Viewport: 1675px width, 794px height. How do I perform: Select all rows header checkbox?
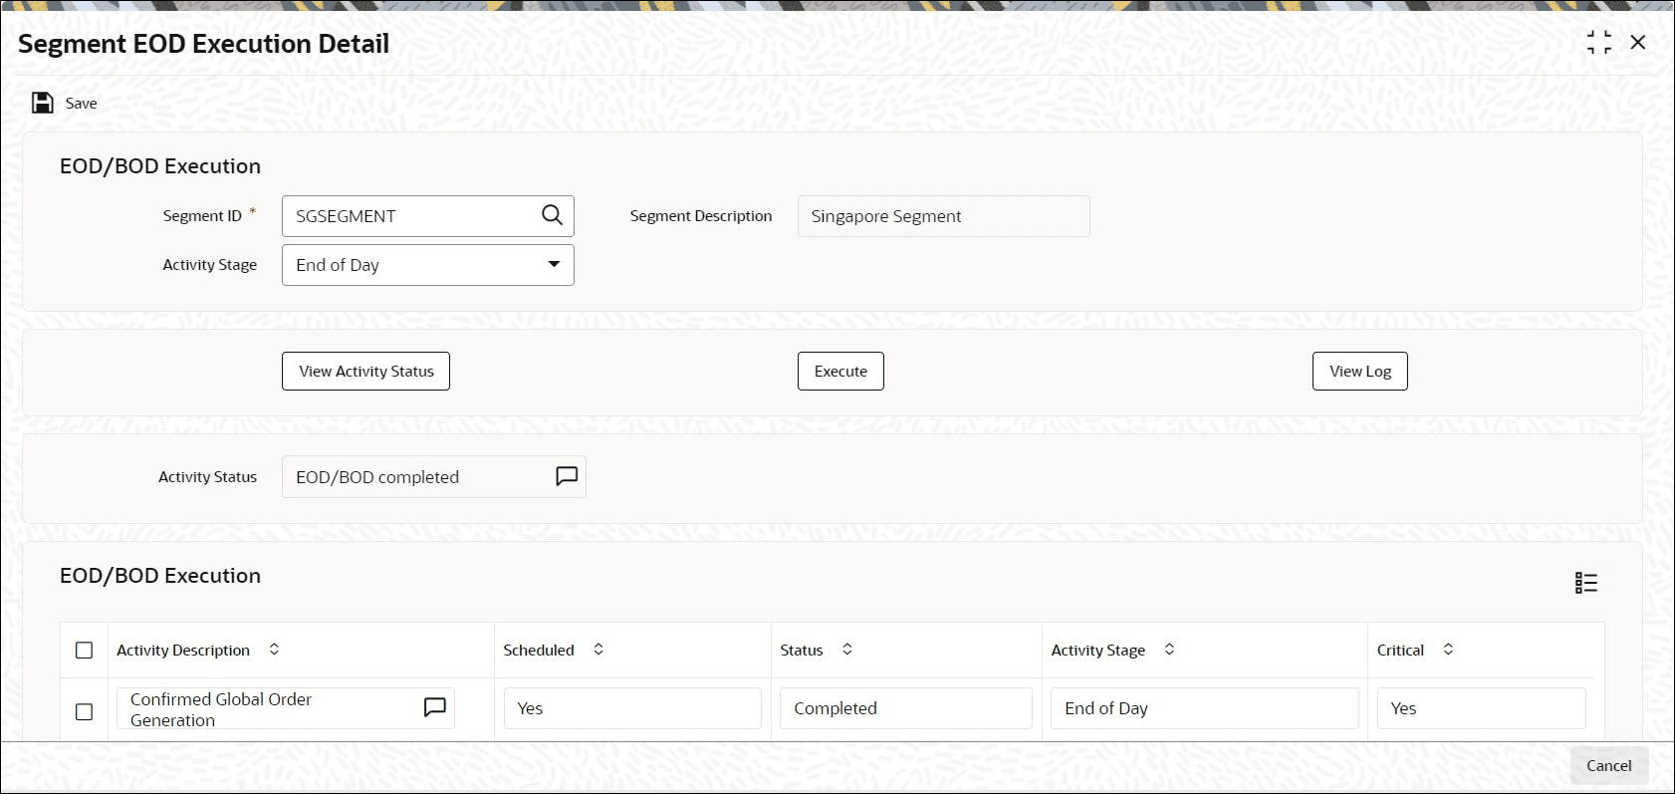(85, 651)
